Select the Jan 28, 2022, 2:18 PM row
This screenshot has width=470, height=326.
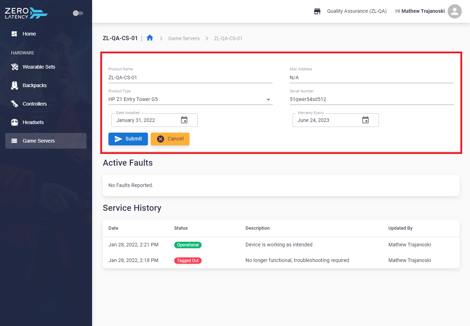[x=281, y=261]
